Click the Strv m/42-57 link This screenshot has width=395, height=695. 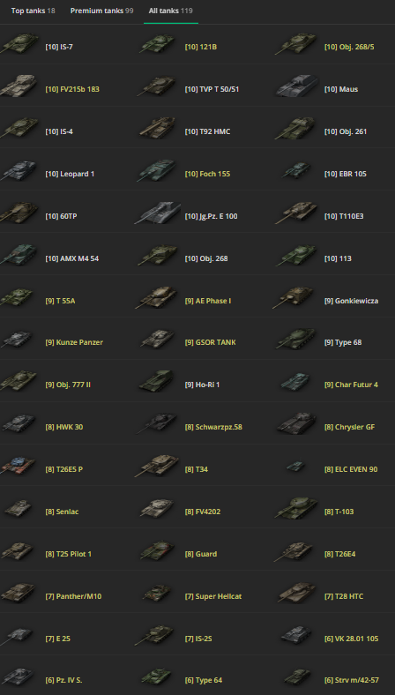(351, 680)
